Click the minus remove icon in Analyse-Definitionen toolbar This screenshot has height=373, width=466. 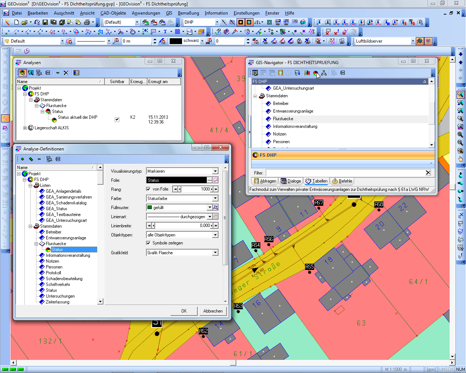click(x=39, y=159)
